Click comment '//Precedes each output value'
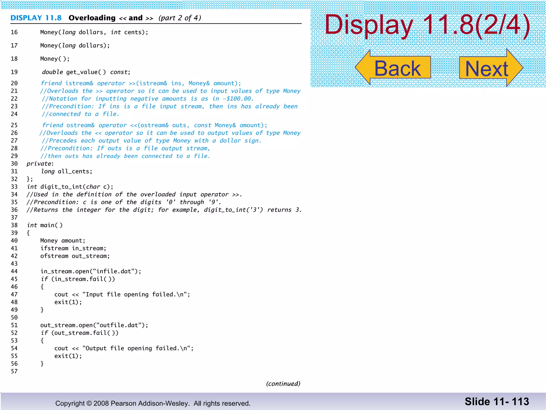This screenshot has height=410, width=546. tap(151, 141)
